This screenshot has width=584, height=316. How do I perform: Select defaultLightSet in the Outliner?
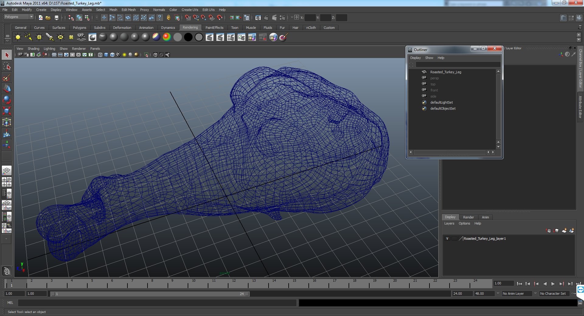coord(441,102)
